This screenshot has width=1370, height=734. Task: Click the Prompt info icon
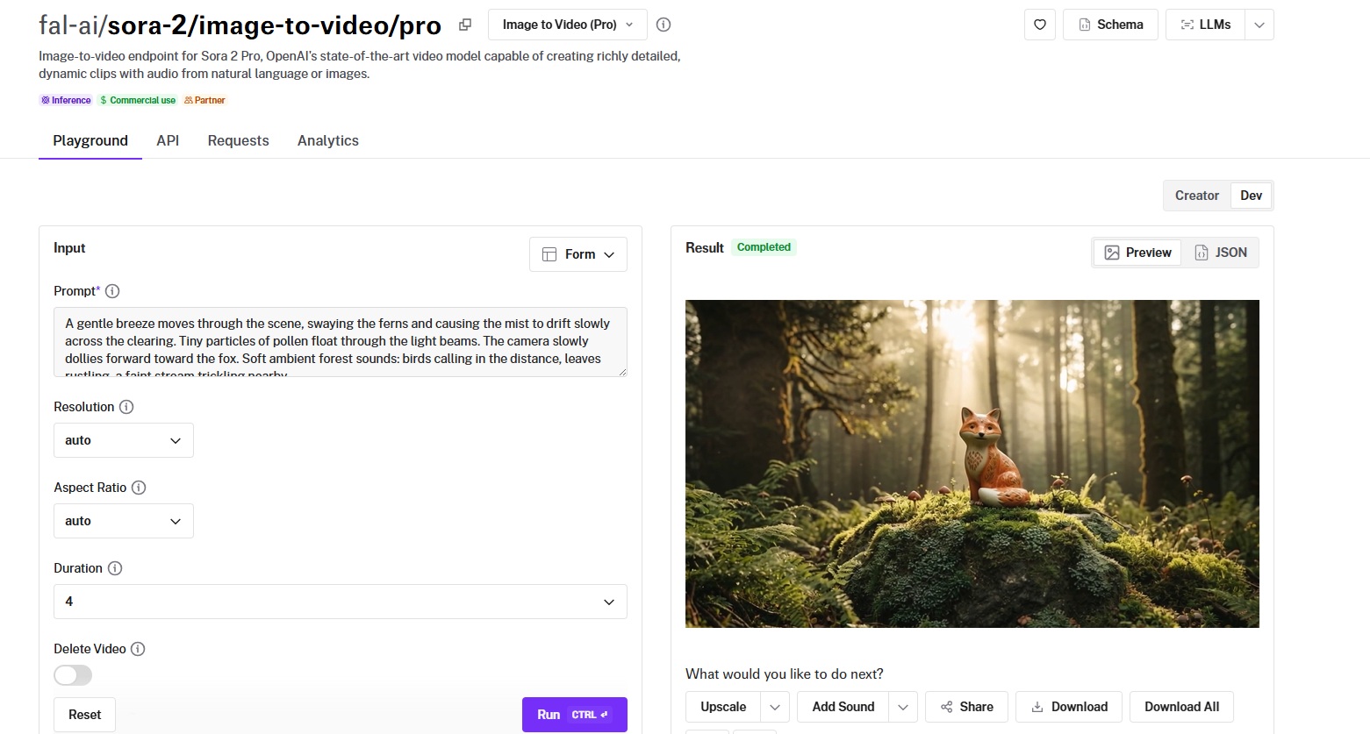112,291
